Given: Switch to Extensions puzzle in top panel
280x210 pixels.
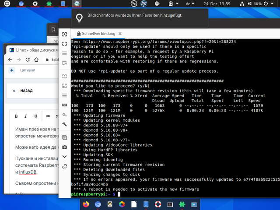Looking at the screenshot, I should pyautogui.click(x=49, y=3).
